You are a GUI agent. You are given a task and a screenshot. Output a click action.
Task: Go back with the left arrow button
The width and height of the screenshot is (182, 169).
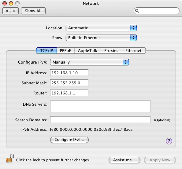pyautogui.click(x=7, y=11)
